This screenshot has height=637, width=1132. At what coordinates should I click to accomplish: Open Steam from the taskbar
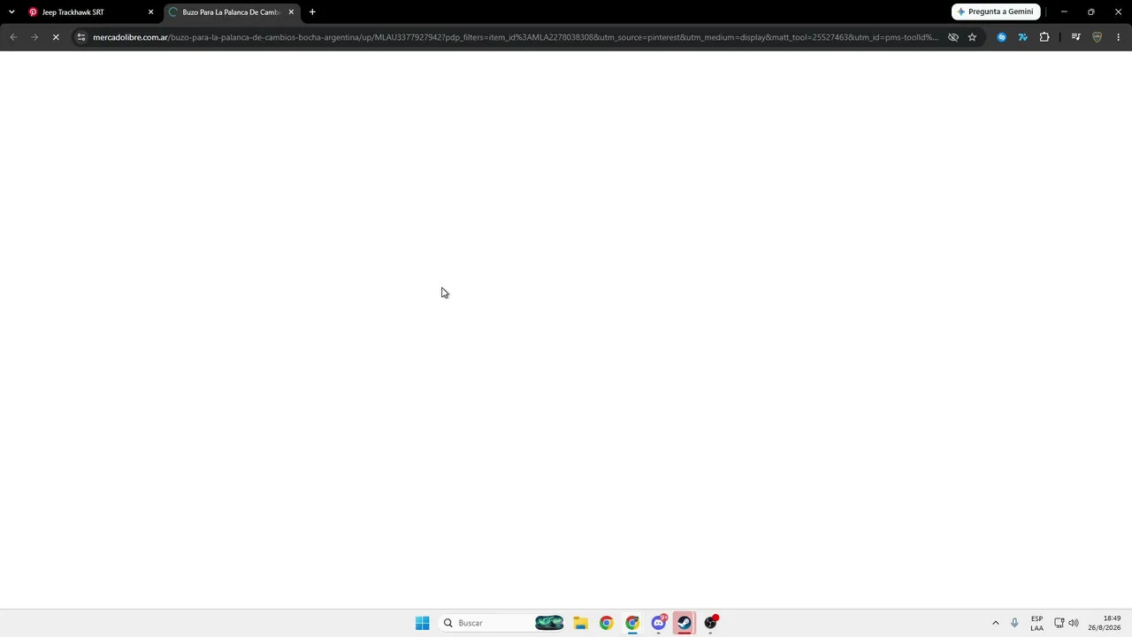point(685,623)
